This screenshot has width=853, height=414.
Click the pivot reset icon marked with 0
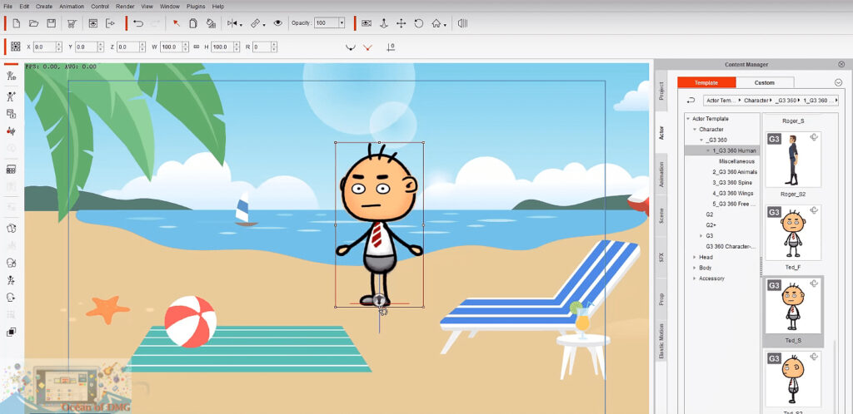(x=391, y=47)
